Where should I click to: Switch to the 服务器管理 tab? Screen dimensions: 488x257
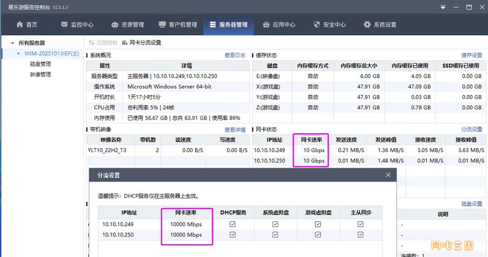tap(228, 25)
